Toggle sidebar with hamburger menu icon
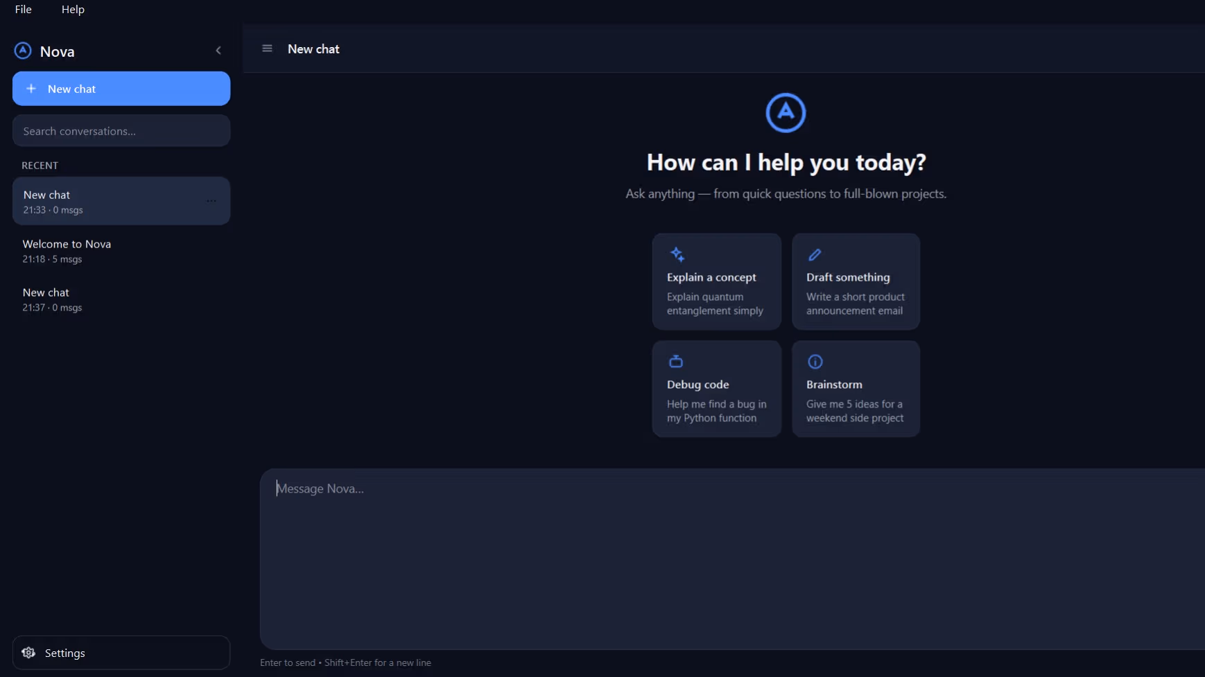The width and height of the screenshot is (1205, 677). (267, 49)
